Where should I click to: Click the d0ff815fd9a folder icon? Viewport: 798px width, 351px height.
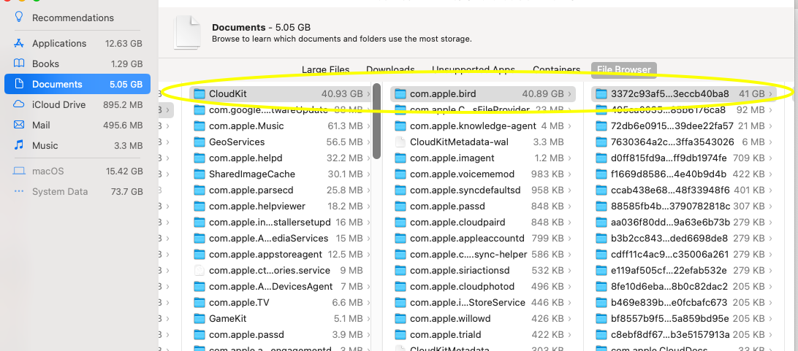(x=601, y=158)
